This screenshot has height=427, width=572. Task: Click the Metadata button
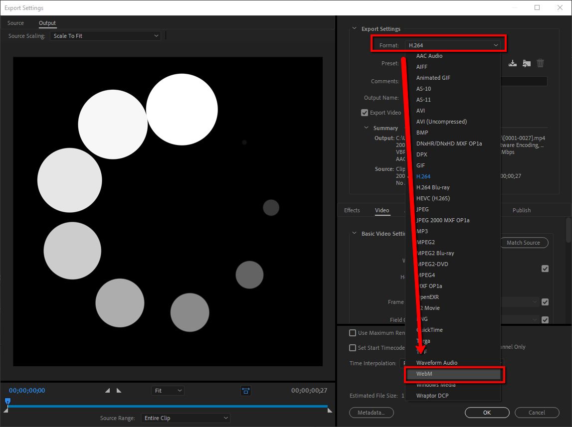pos(372,413)
